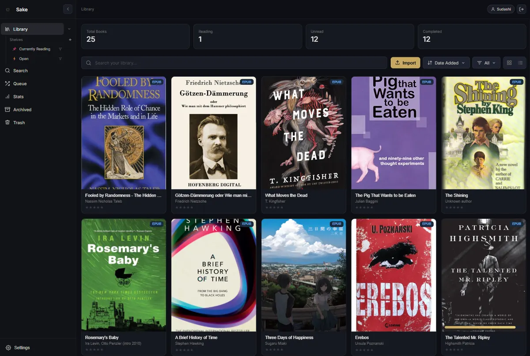The width and height of the screenshot is (530, 356).
Task: Switch to list view
Action: point(520,63)
